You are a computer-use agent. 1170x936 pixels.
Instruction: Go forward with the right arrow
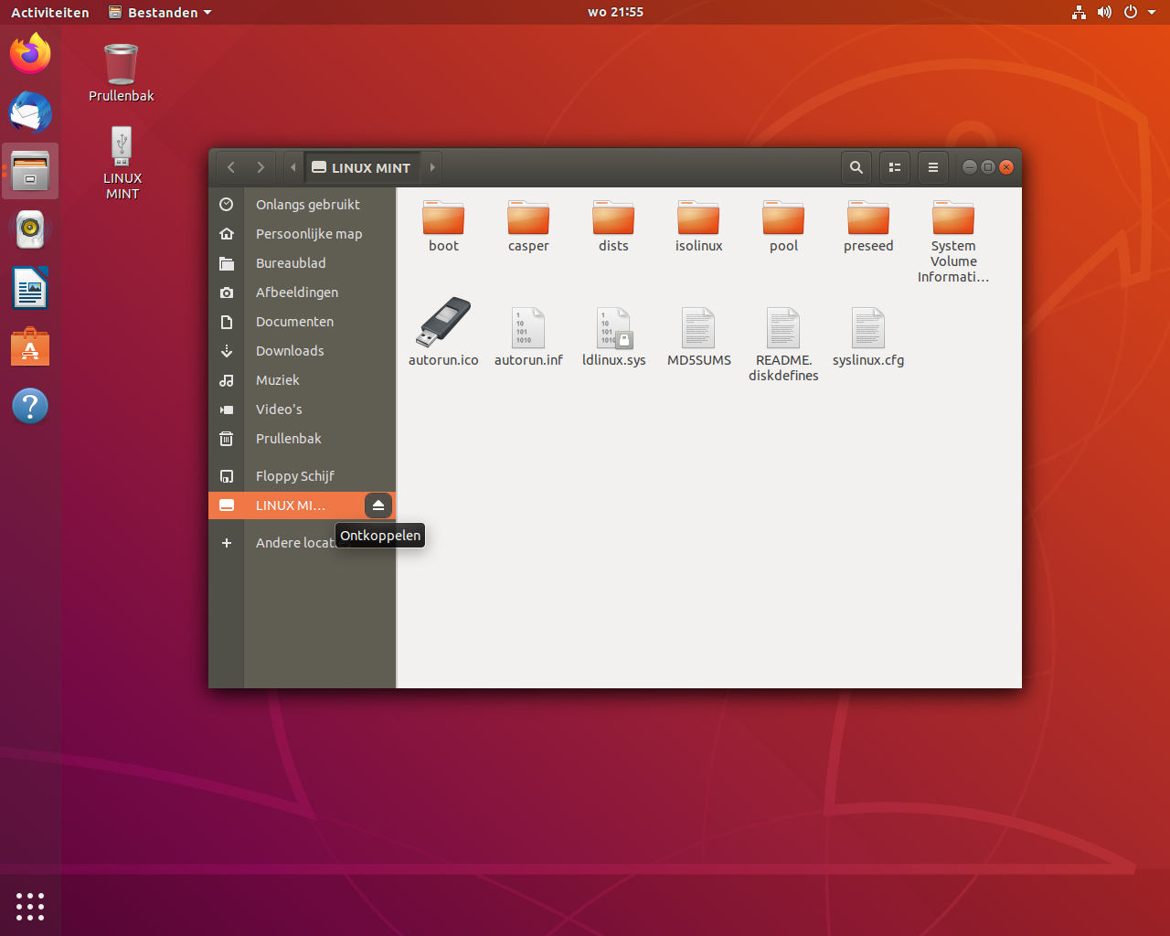pos(261,167)
